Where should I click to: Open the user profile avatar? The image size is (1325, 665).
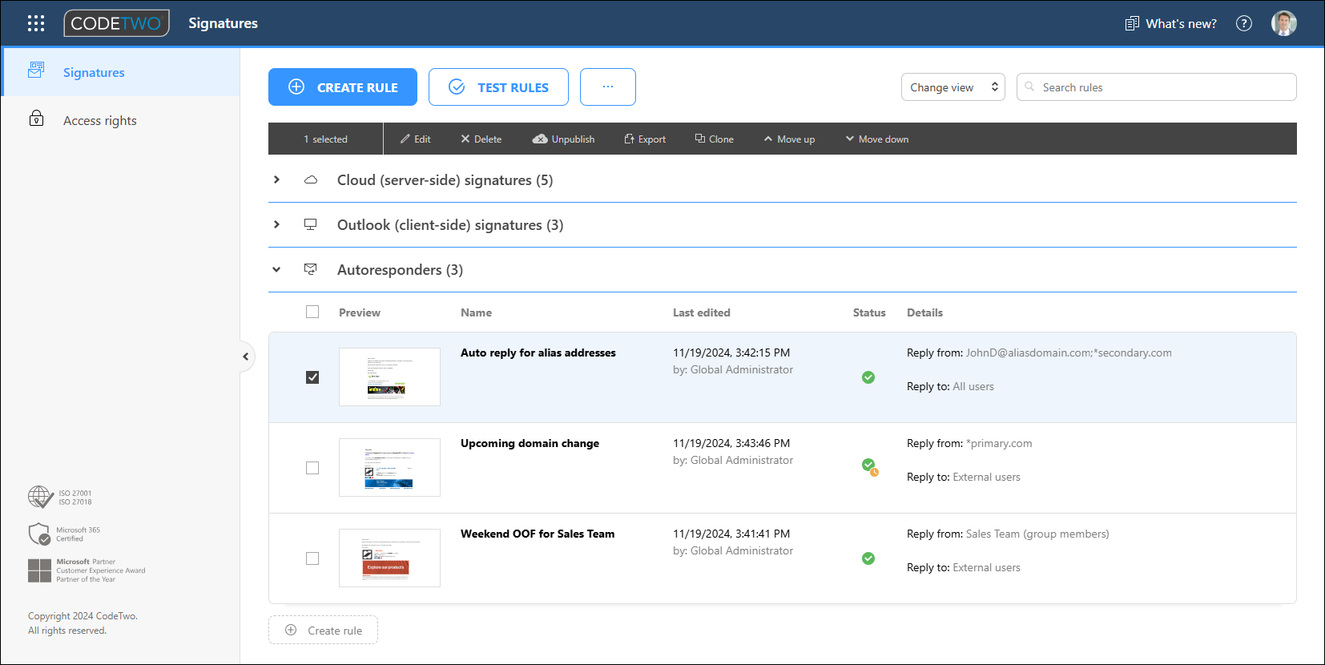1283,23
